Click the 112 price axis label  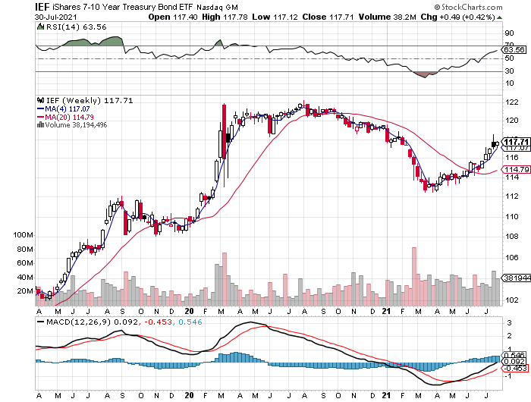point(511,196)
